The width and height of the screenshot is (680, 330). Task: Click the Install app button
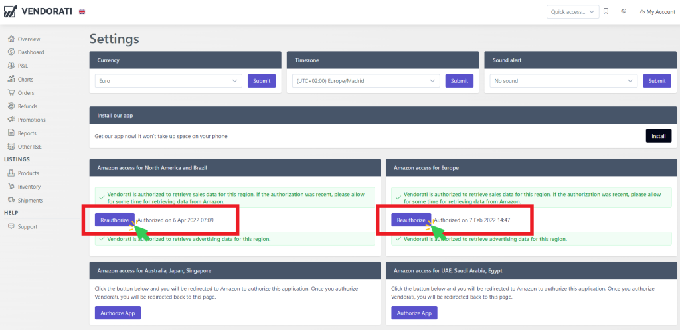(x=658, y=136)
